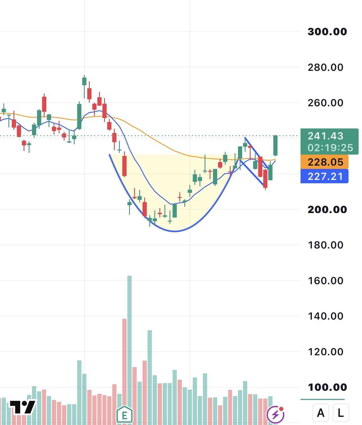Click the large red candle in the cup

pyautogui.click(x=124, y=166)
